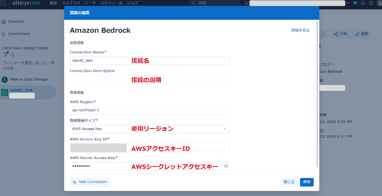Open the three-dot more options button
This screenshot has height=196, width=382.
click(323, 34)
